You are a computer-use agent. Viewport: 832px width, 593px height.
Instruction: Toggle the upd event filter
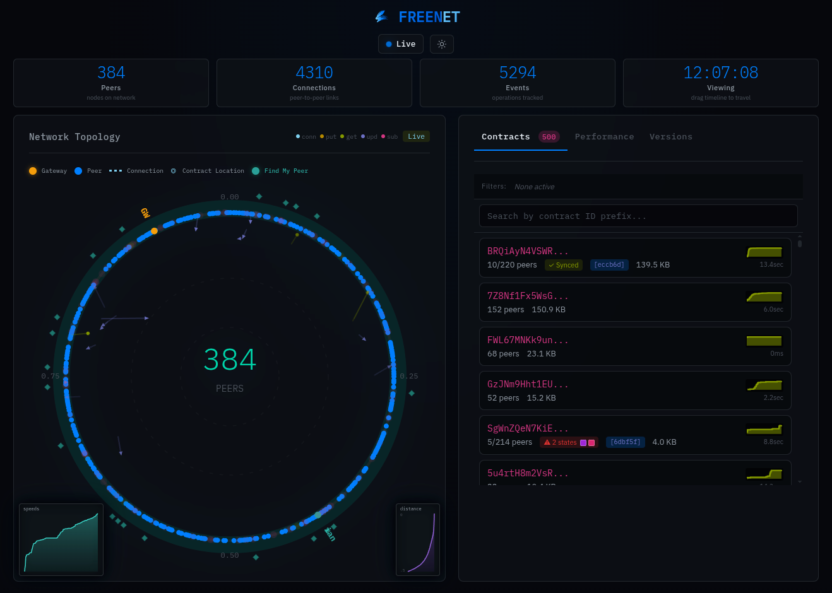coord(369,137)
